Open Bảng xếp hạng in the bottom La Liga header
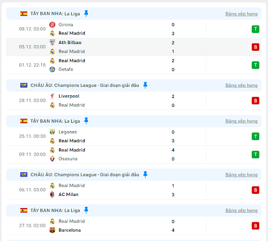Viewport: 268px width, 241px height. (x=241, y=211)
